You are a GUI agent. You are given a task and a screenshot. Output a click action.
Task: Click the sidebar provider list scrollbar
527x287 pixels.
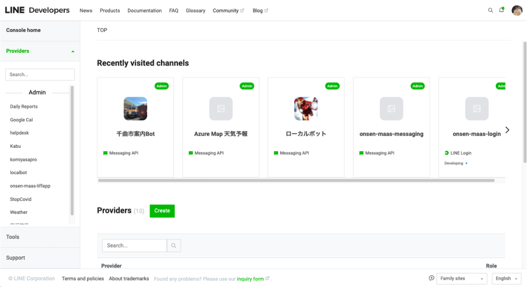(72, 151)
